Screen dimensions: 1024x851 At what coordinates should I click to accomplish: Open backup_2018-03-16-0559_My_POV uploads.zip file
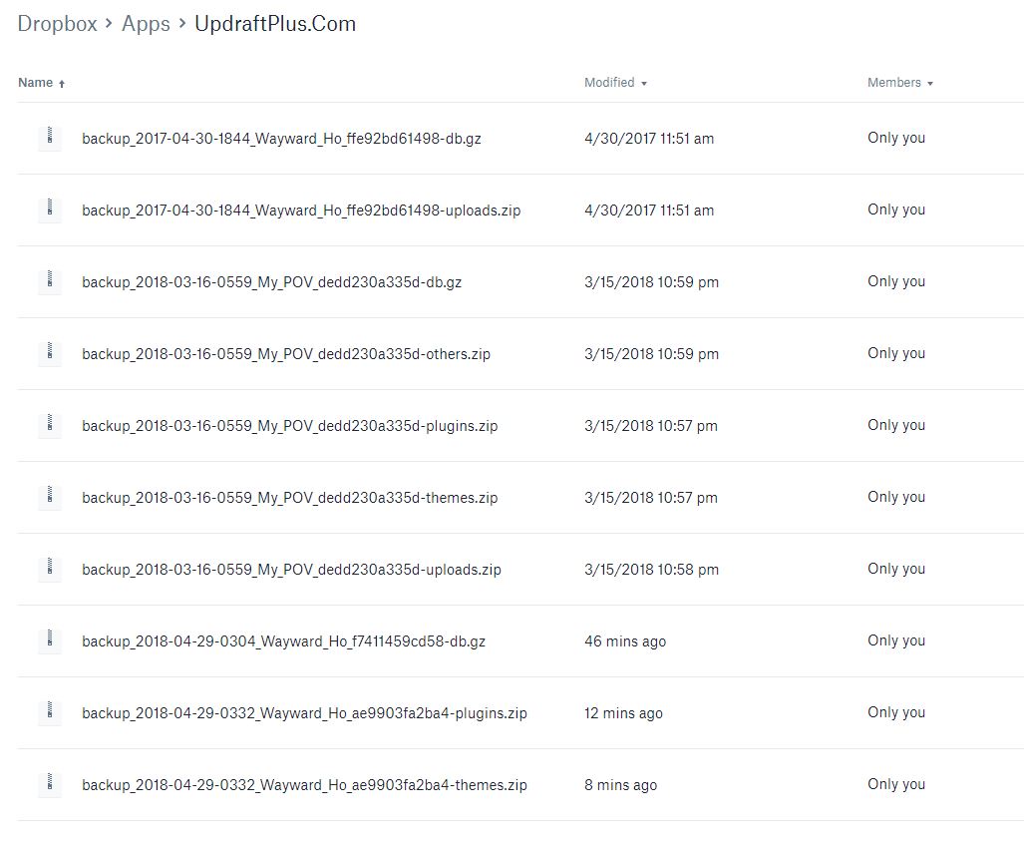pyautogui.click(x=291, y=570)
